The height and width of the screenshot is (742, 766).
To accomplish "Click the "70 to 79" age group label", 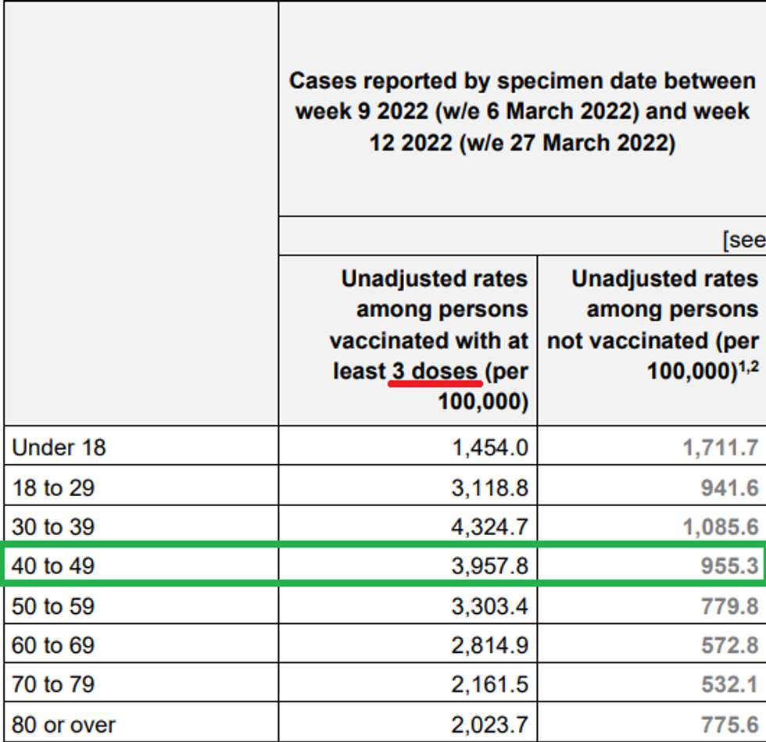I will (52, 684).
